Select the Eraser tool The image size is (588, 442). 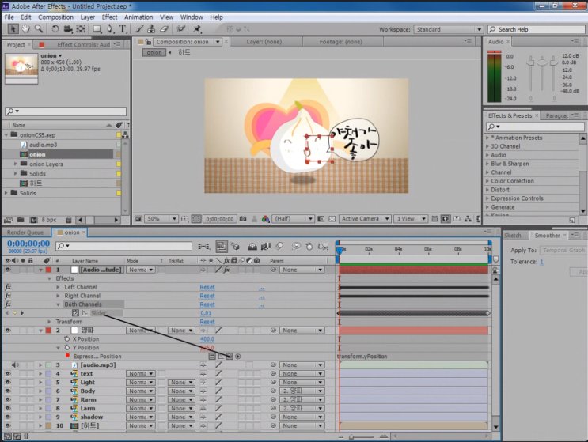pyautogui.click(x=165, y=29)
